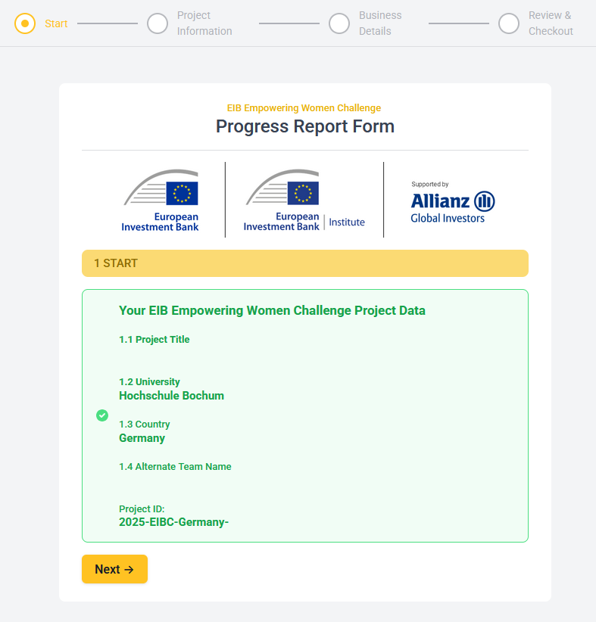Click the European Investment Bank Institute logo
This screenshot has height=622, width=596.
coord(304,201)
